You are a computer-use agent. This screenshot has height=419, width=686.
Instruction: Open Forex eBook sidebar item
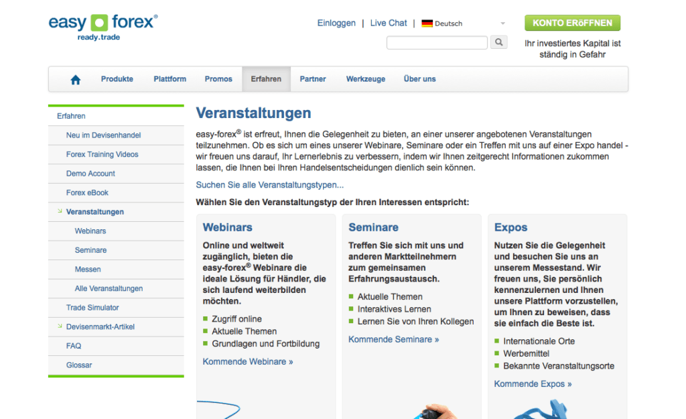click(87, 192)
